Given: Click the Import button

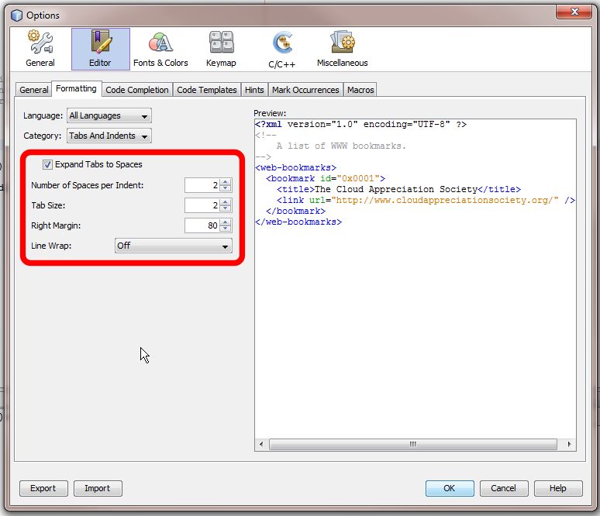Looking at the screenshot, I should pos(98,488).
